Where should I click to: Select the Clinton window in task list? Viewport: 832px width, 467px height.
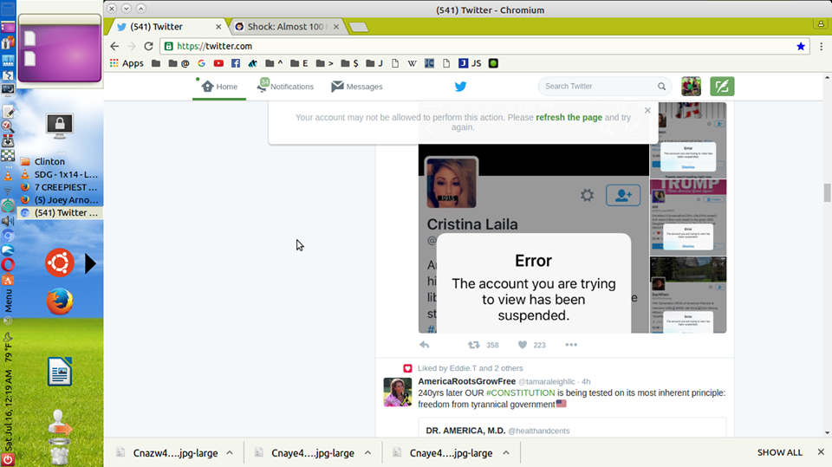coord(60,161)
